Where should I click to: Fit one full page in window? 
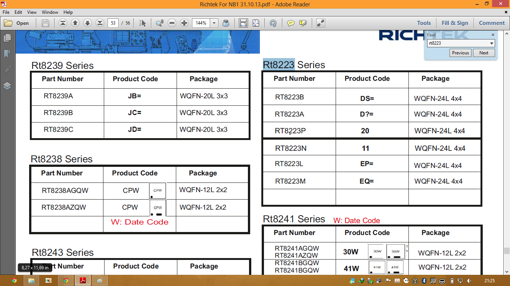pyautogui.click(x=256, y=23)
